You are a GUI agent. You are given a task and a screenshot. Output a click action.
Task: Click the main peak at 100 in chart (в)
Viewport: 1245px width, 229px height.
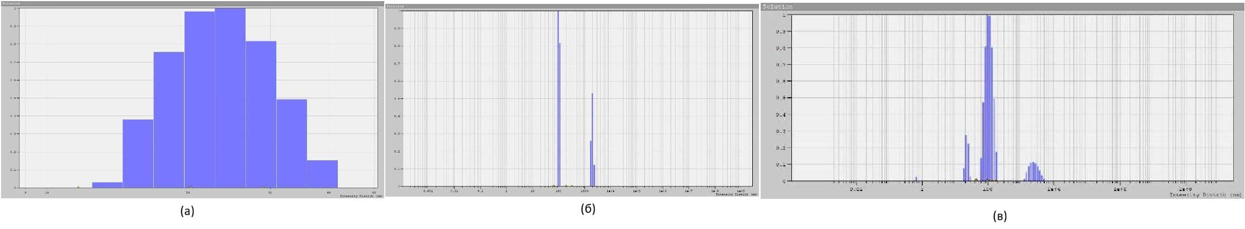pyautogui.click(x=988, y=98)
